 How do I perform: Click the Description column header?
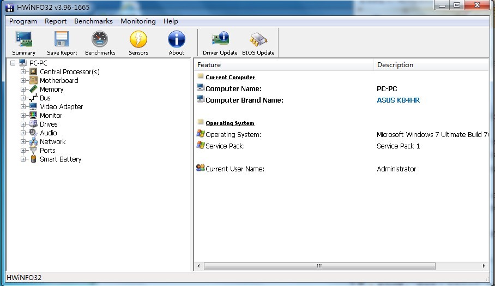click(431, 65)
